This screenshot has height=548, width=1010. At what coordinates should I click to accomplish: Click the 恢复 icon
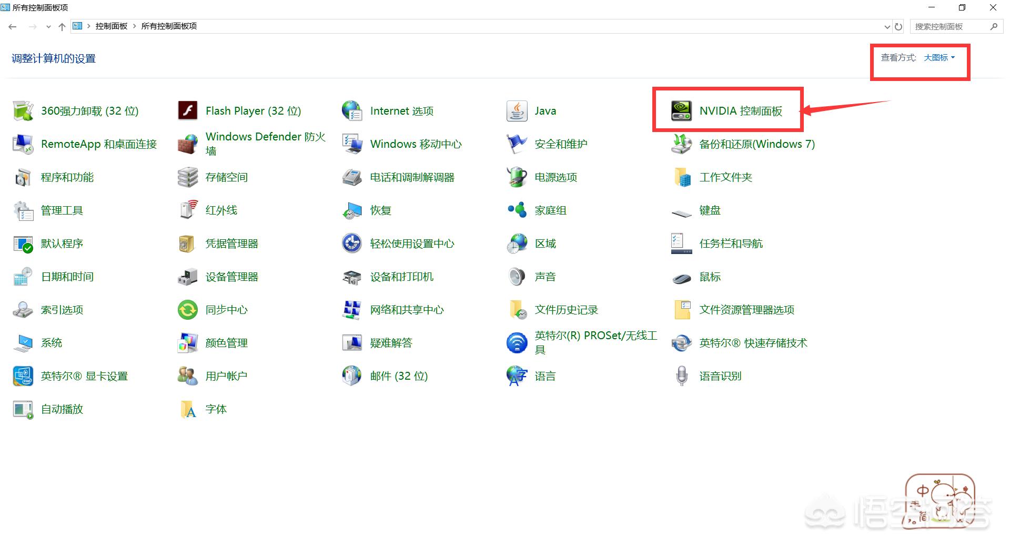(x=352, y=210)
